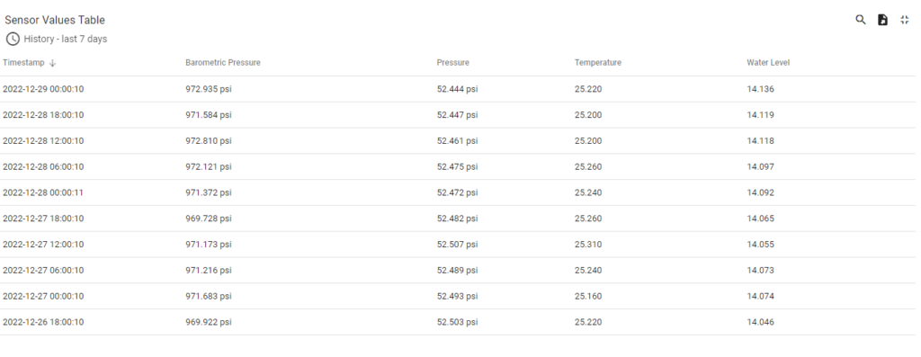Select the 2022-12-29 00:00:10 row

coord(458,89)
